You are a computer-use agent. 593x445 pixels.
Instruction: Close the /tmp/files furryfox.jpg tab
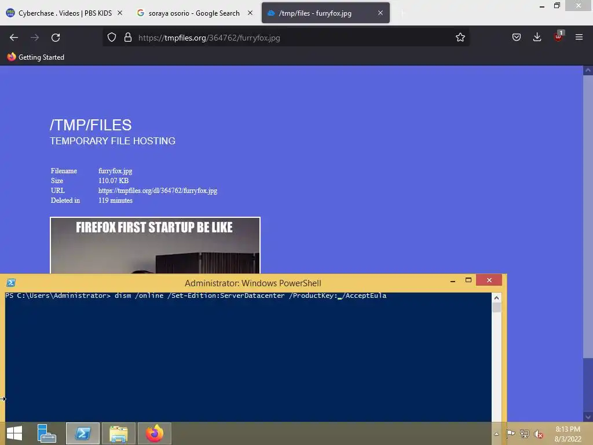click(380, 13)
